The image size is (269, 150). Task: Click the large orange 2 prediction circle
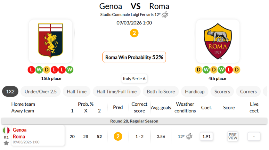click(134, 33)
